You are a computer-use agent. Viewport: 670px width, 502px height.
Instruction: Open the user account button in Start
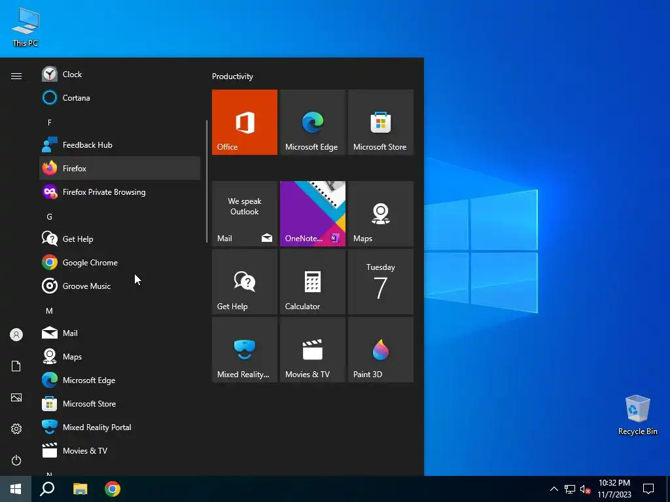16,335
